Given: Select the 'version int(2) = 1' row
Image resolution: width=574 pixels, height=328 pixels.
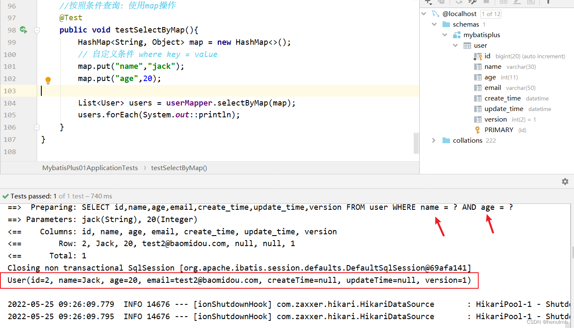Looking at the screenshot, I should (496, 119).
